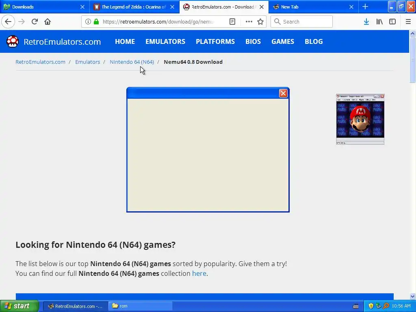Click the forward navigation arrow
Viewport: 416px width, 312px height.
click(22, 22)
